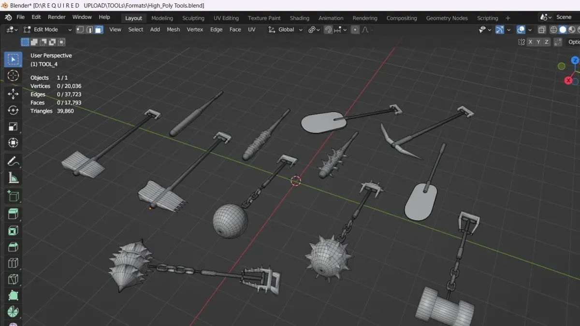Open the File menu

(x=21, y=17)
